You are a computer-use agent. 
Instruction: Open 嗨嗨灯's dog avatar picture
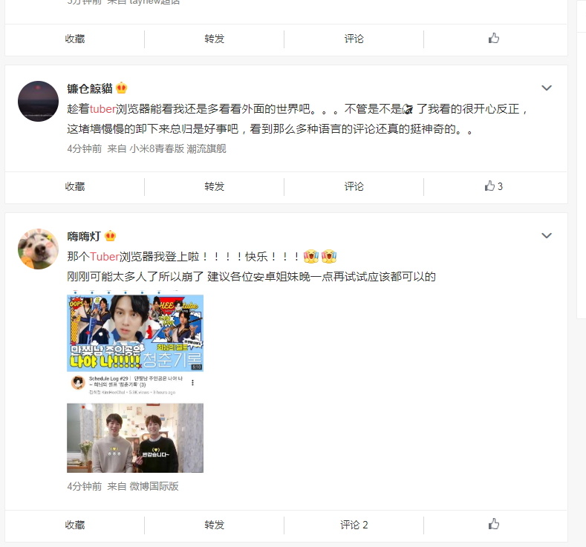tap(38, 249)
